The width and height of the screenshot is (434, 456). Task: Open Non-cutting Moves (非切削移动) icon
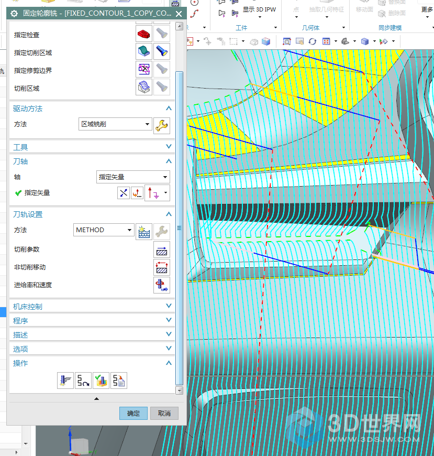pos(162,267)
